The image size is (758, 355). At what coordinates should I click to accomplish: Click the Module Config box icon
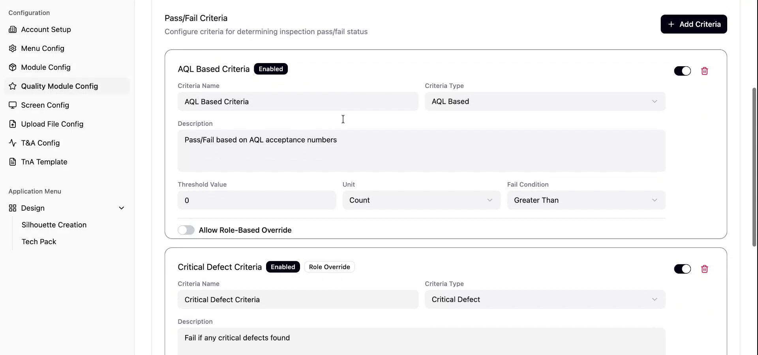pos(13,67)
